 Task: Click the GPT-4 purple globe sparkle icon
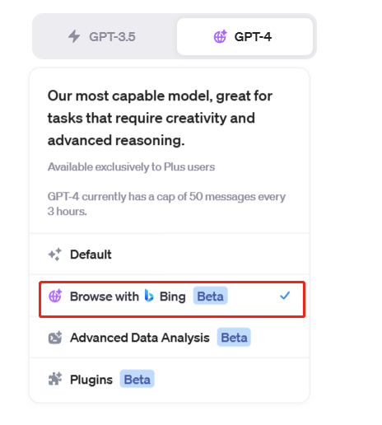point(221,36)
